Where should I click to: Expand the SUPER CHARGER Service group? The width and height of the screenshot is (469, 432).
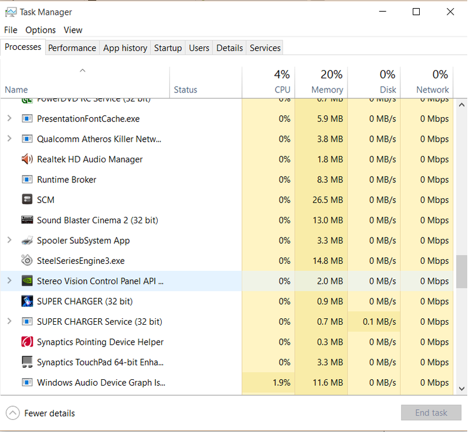tap(9, 321)
